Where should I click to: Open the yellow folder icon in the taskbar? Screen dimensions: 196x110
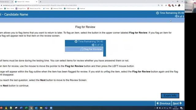click(x=41, y=108)
